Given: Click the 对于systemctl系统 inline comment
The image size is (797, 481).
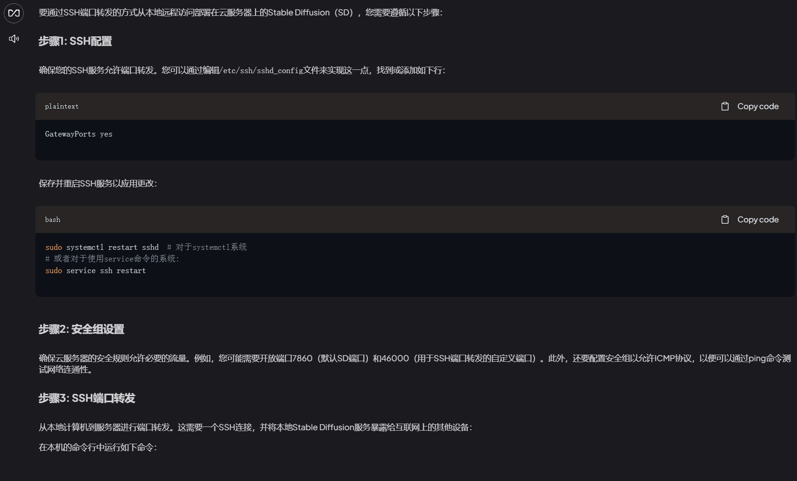Looking at the screenshot, I should pyautogui.click(x=207, y=247).
